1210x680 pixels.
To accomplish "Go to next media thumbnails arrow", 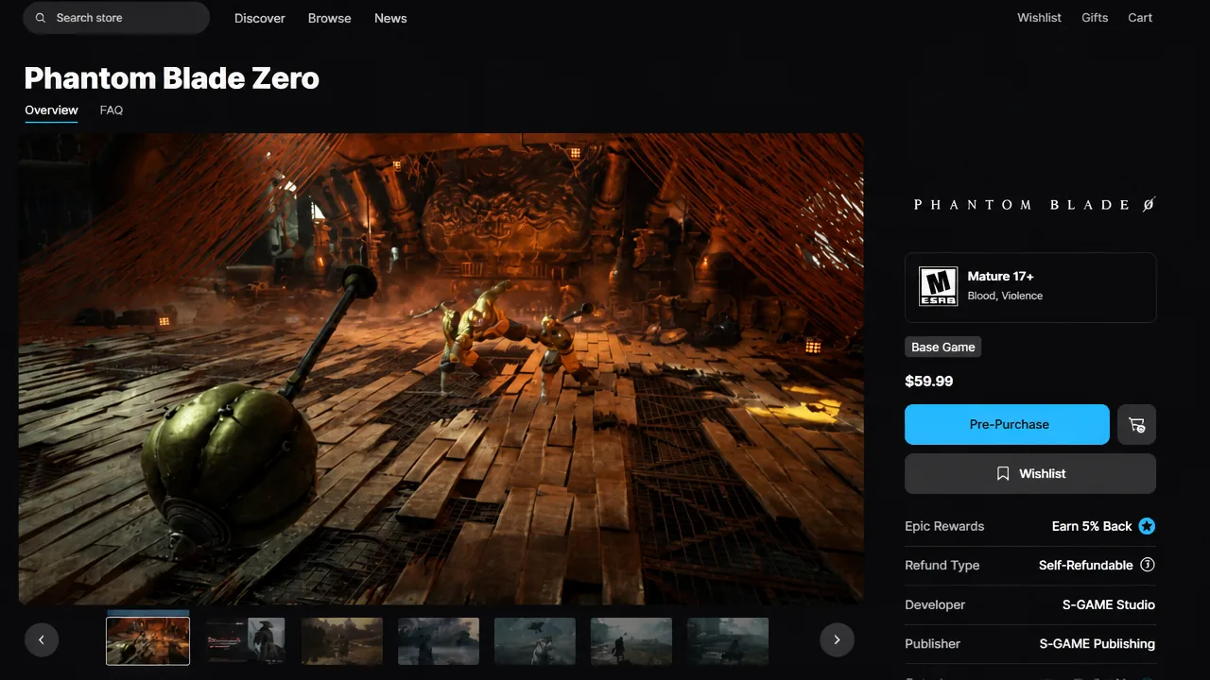I will (837, 639).
